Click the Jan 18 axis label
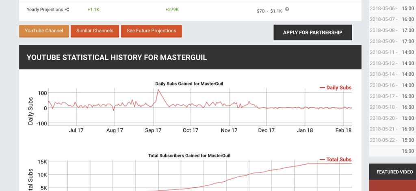This screenshot has width=416, height=191. pyautogui.click(x=305, y=131)
